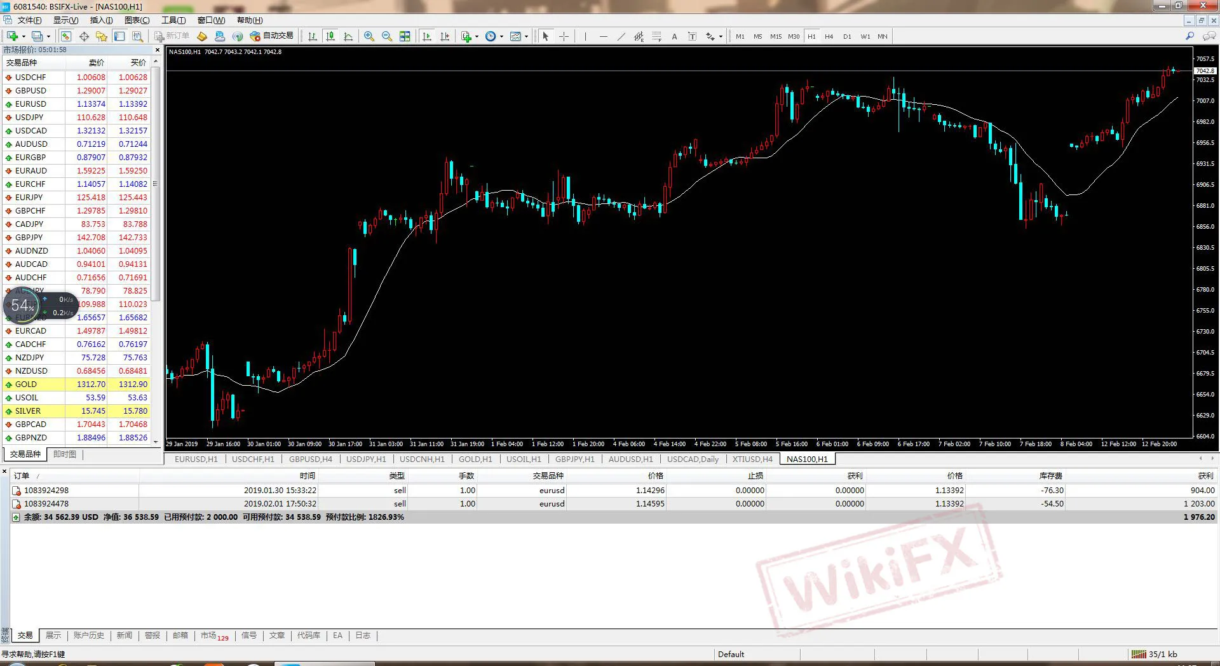Toggle the Terminal panel icon
The image size is (1220, 666).
pos(119,36)
